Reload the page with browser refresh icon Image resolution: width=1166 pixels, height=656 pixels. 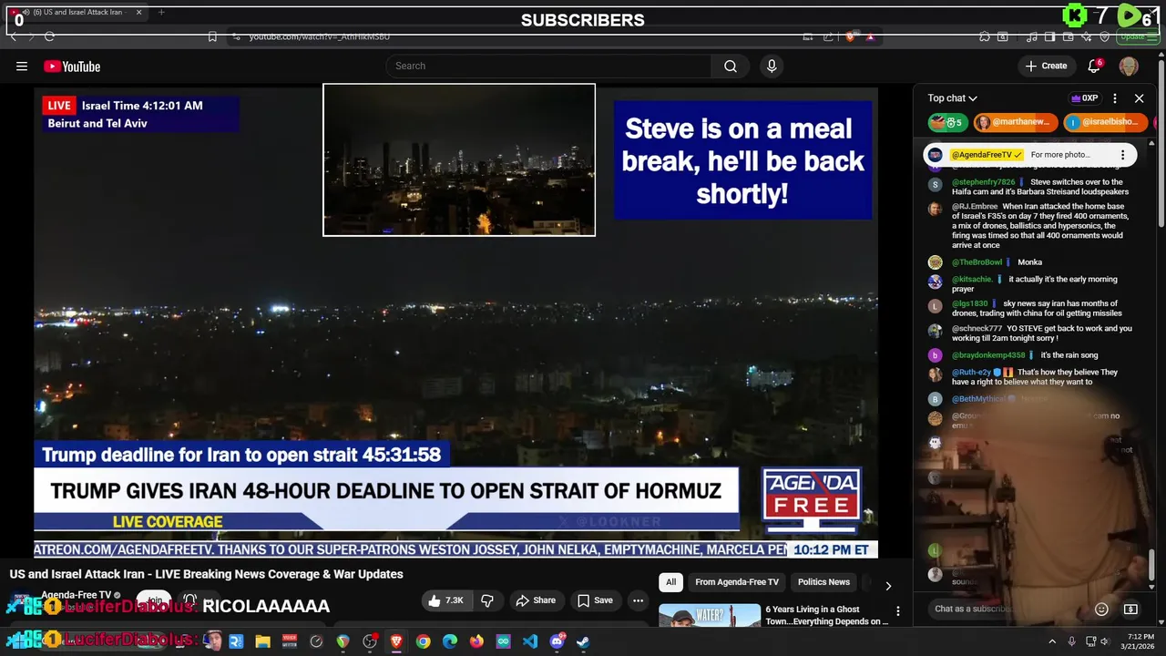(x=49, y=36)
